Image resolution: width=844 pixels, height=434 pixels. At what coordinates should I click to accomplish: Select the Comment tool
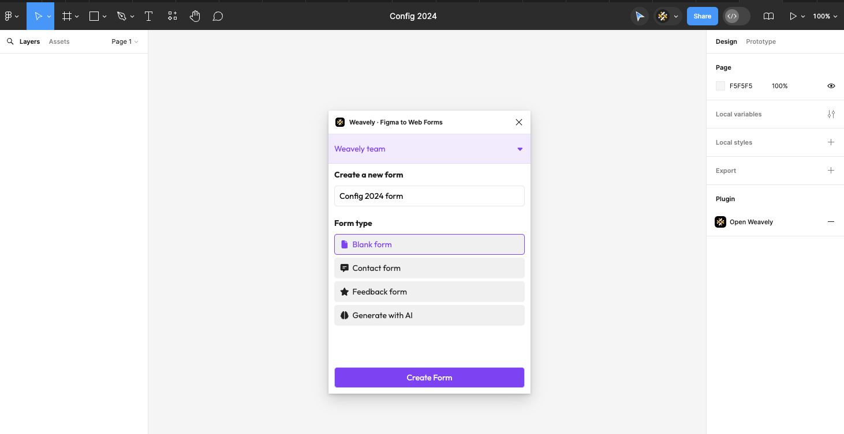tap(218, 16)
